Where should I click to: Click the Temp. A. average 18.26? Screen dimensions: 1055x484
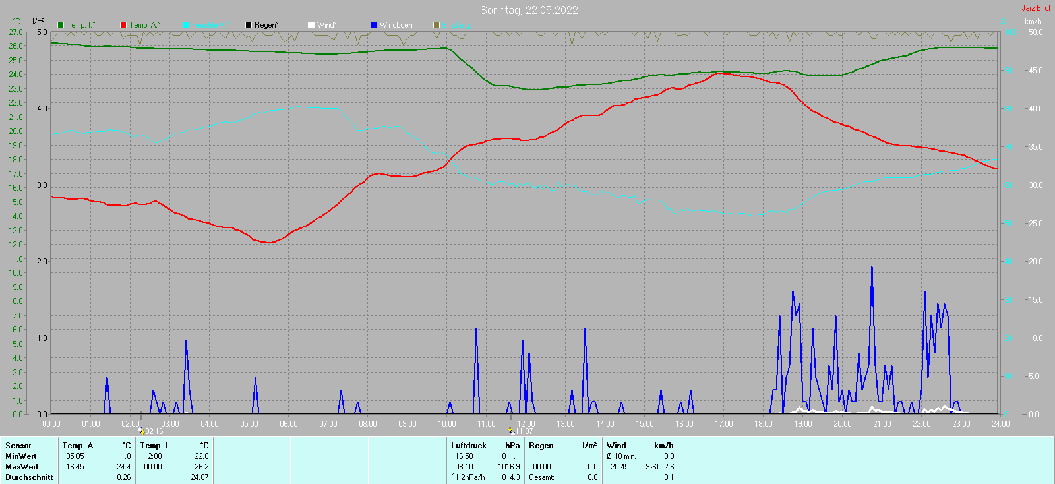(x=122, y=477)
